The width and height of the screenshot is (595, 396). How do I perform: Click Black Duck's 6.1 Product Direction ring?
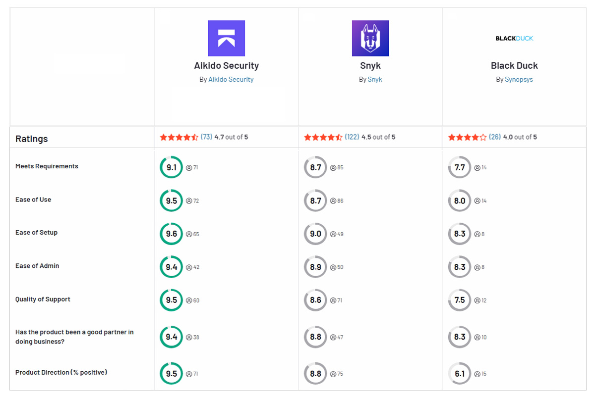460,374
